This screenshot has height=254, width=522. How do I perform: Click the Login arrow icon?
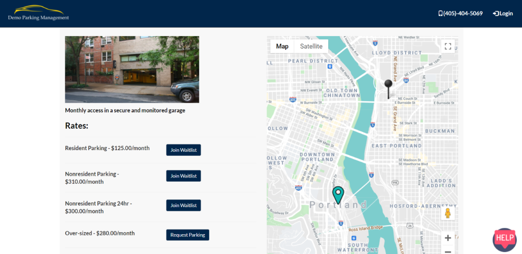[495, 13]
